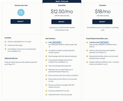Click the MOST POPULAR banner
The height and width of the screenshot is (101, 123).
coord(62,2)
